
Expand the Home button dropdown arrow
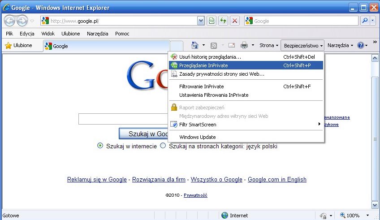[x=203, y=45]
